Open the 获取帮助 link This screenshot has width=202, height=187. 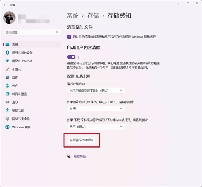pyautogui.click(x=79, y=157)
